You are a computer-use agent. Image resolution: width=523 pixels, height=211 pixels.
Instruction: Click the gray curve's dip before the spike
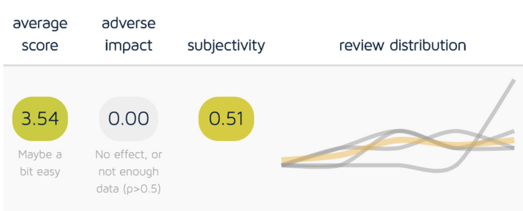440,171
